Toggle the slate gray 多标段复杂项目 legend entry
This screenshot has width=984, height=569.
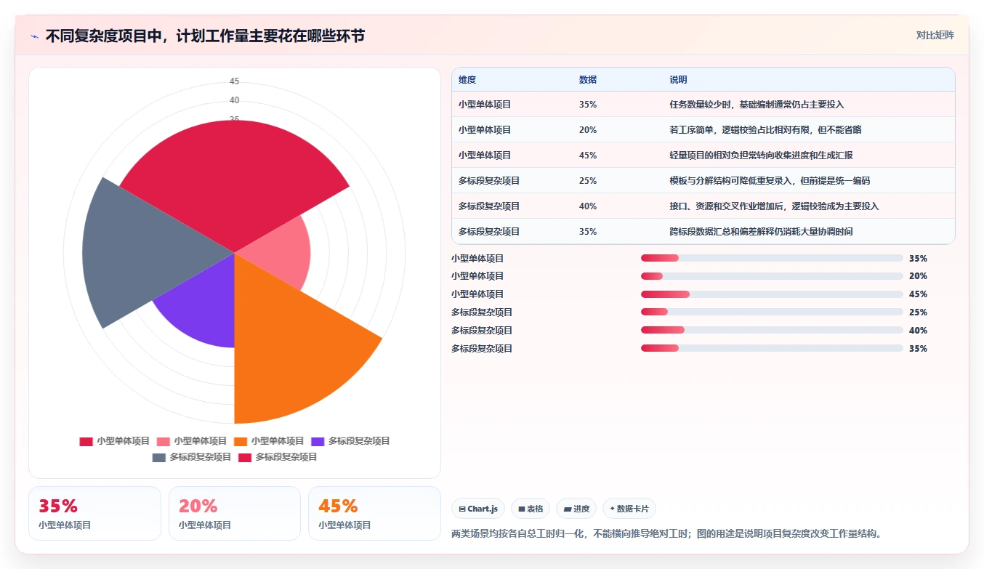pyautogui.click(x=192, y=457)
